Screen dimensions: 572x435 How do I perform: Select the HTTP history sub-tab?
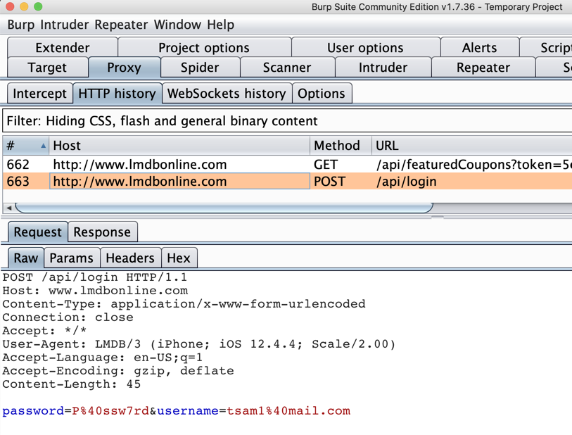coord(117,94)
